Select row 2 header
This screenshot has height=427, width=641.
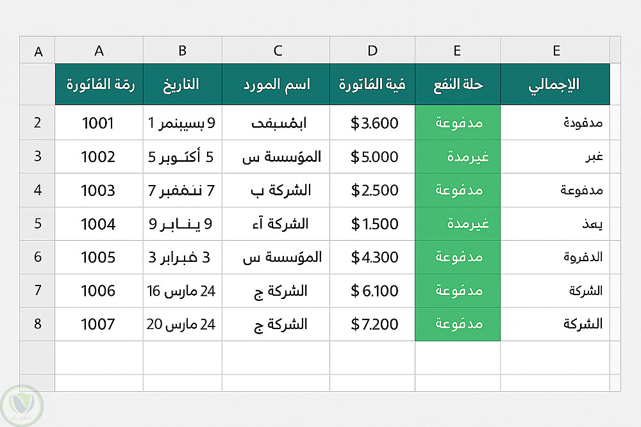tap(37, 122)
